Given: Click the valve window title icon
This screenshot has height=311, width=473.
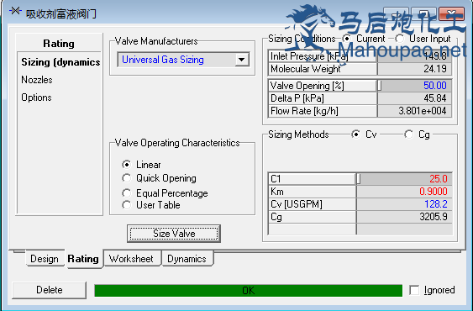Looking at the screenshot, I should coord(15,12).
